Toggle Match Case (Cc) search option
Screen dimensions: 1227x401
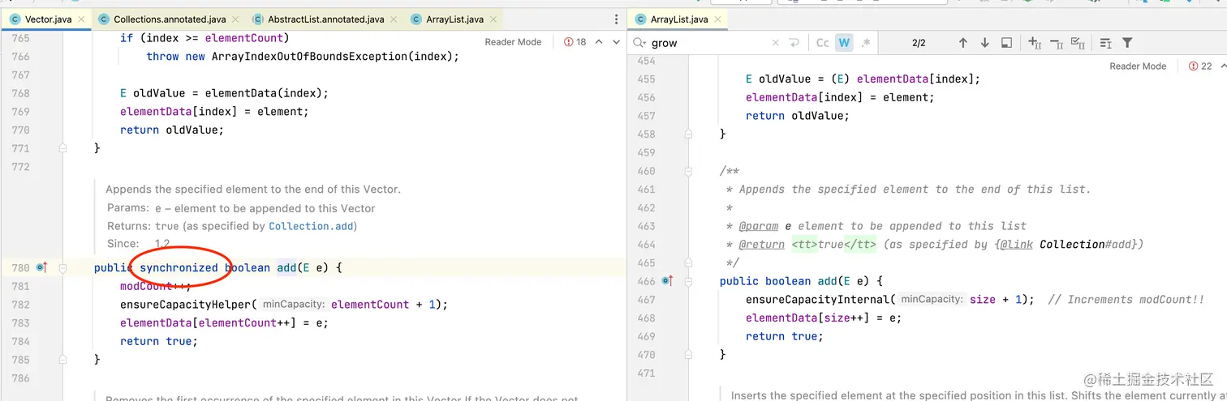[822, 43]
